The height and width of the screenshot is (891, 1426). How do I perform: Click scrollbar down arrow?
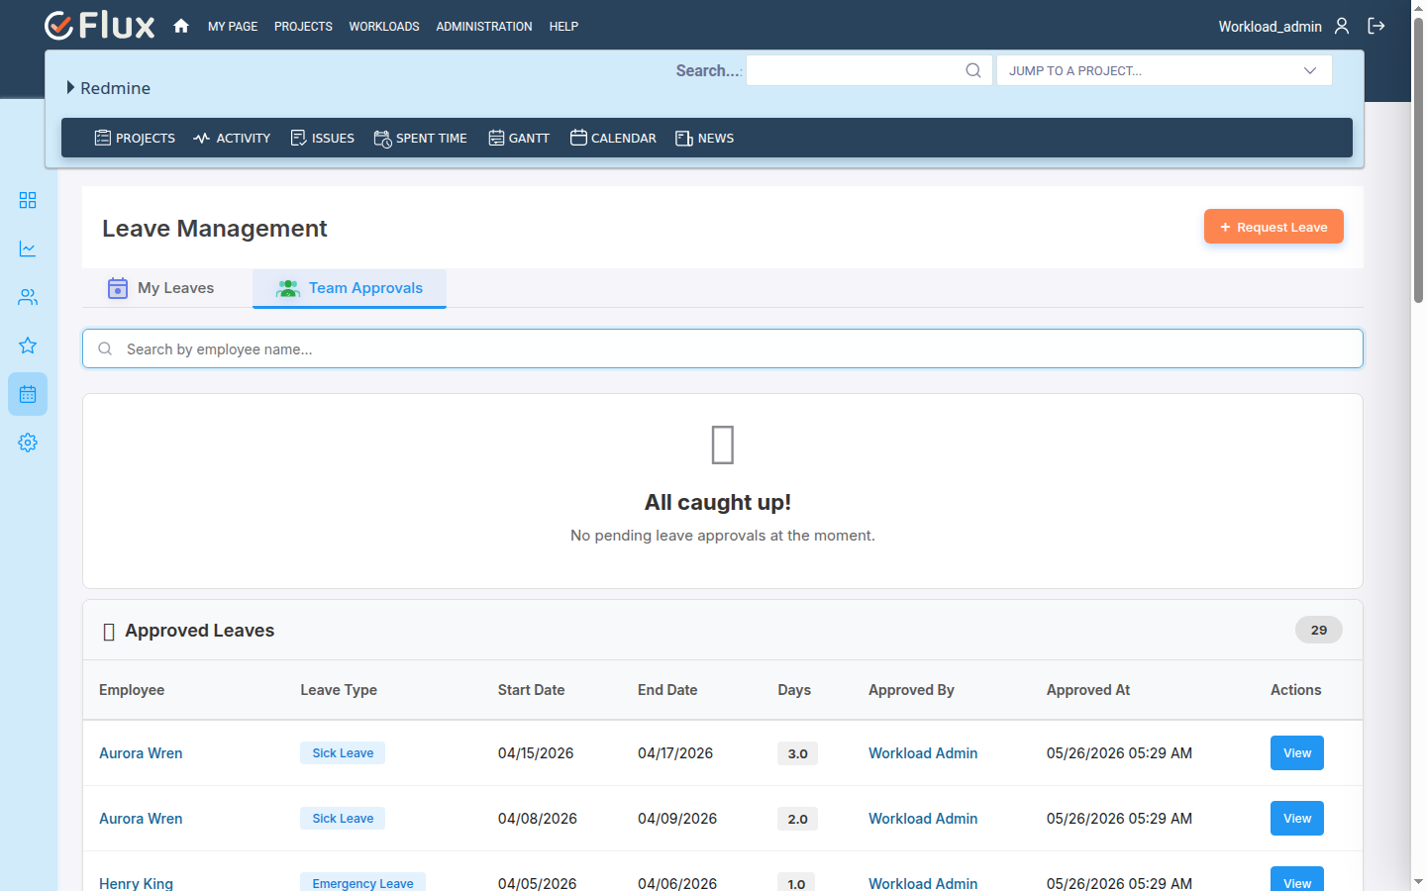click(x=1418, y=882)
